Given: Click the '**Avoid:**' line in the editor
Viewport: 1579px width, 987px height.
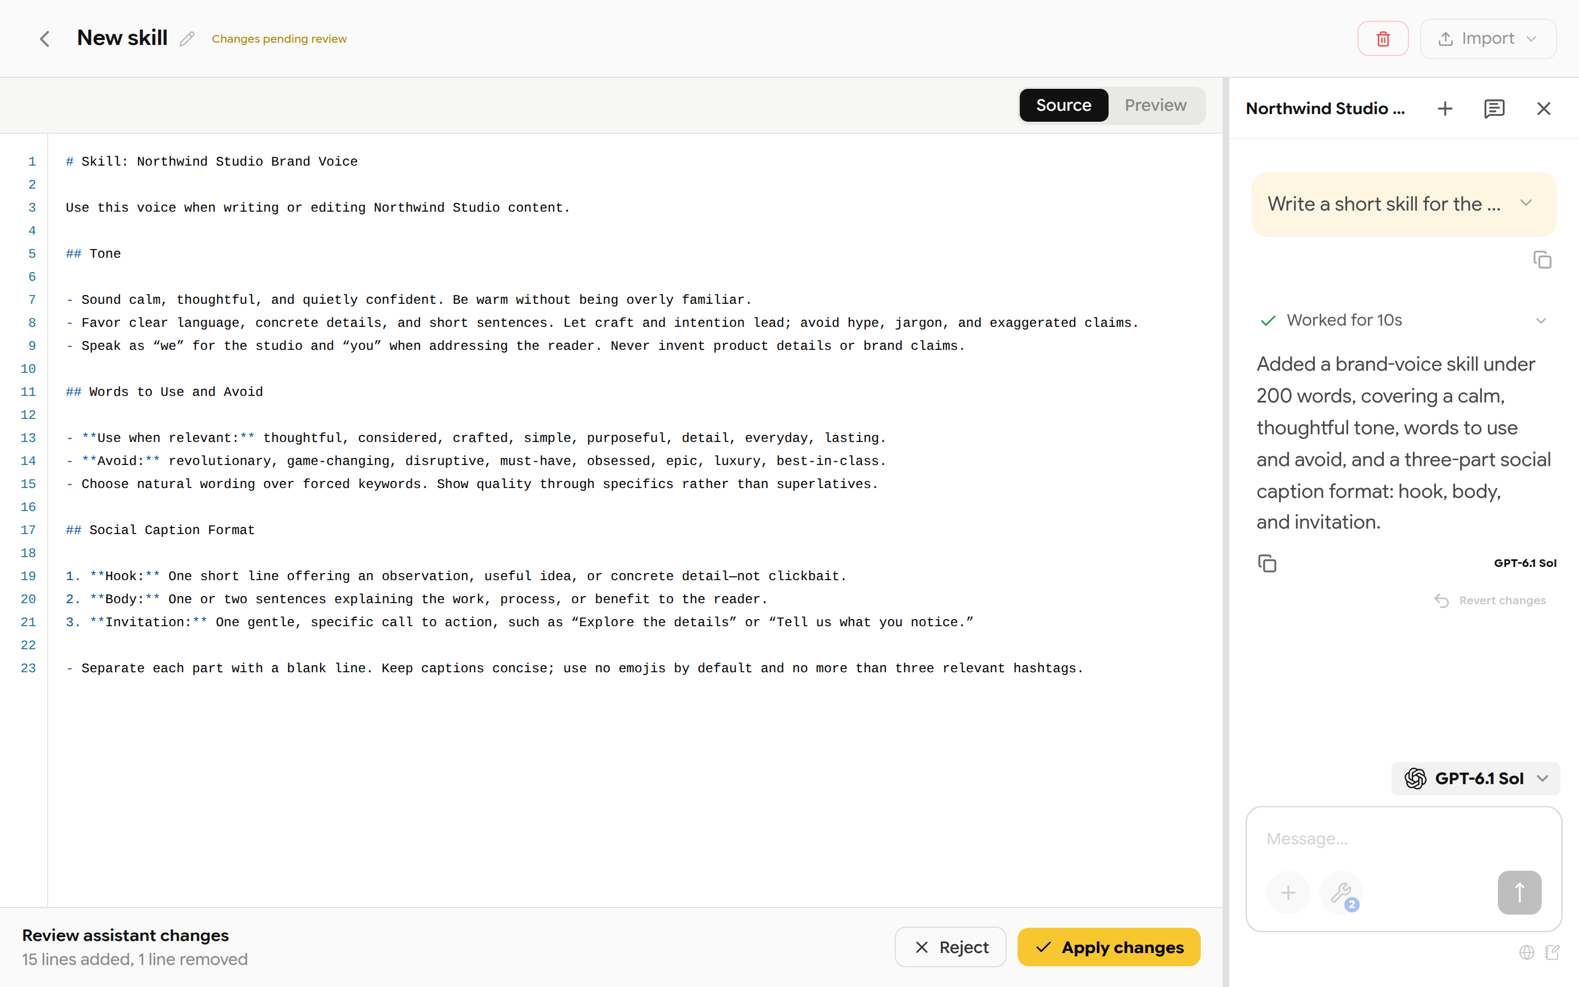Looking at the screenshot, I should click(x=476, y=461).
